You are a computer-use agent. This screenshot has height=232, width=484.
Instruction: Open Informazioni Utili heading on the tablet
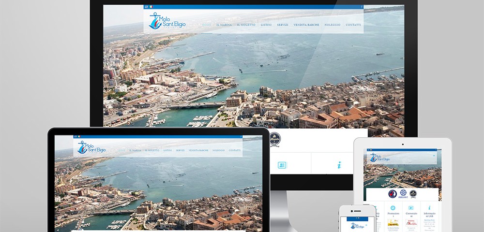coord(430,215)
